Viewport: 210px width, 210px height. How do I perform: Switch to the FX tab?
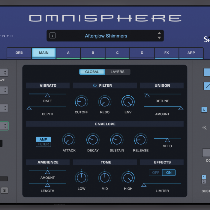point(166,53)
